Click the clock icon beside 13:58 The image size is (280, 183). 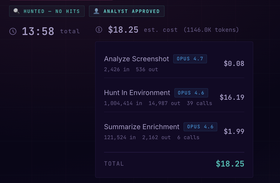point(13,31)
